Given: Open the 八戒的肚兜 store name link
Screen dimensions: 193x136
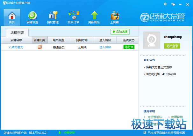Looking at the screenshot, I should 16,47.
